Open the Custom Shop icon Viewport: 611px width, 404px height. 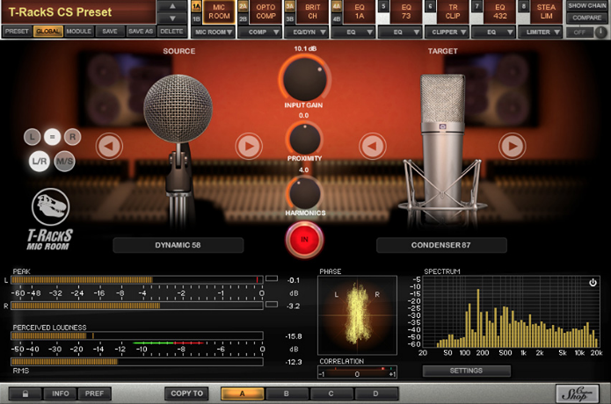pos(577,393)
